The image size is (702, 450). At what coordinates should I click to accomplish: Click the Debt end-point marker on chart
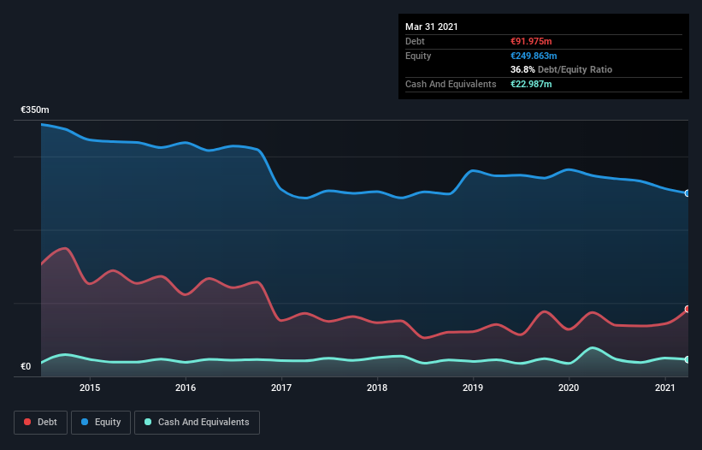click(x=687, y=309)
